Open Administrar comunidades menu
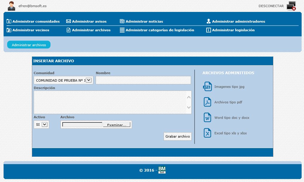The image size is (304, 182). (x=36, y=21)
